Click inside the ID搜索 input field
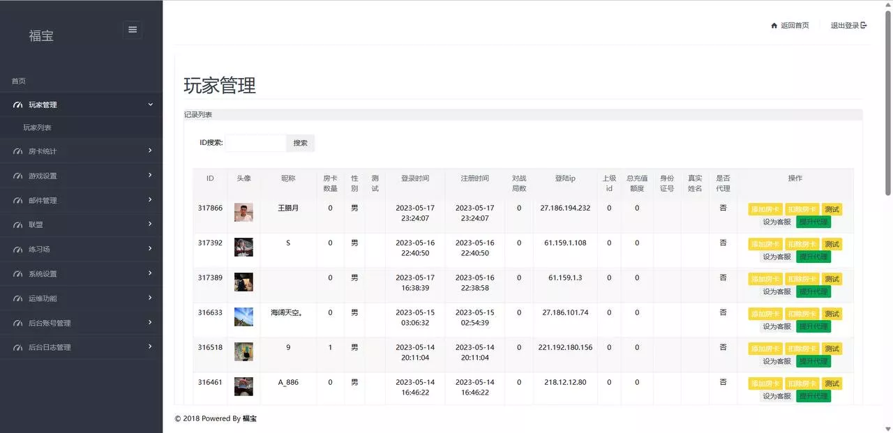The image size is (893, 433). pyautogui.click(x=255, y=142)
